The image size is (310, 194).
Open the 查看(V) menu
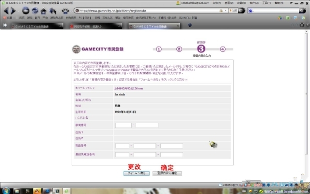229,3
